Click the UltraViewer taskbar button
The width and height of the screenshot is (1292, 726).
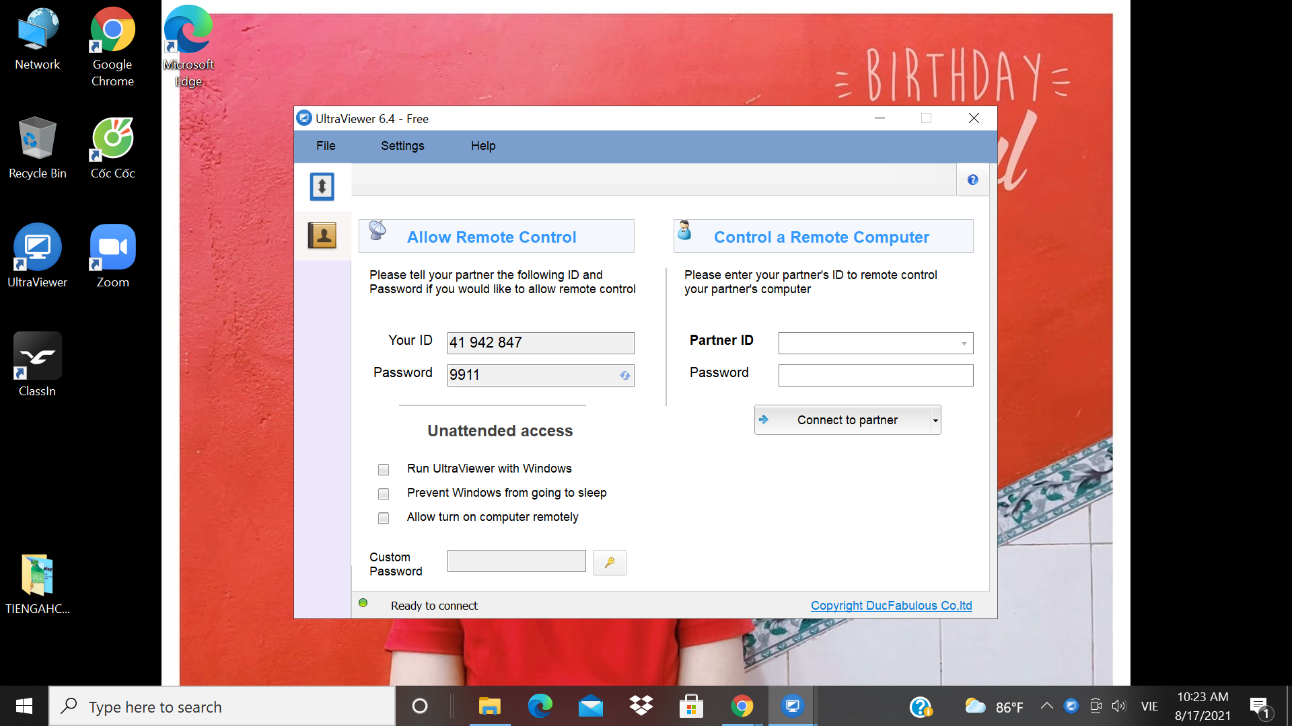click(x=792, y=707)
